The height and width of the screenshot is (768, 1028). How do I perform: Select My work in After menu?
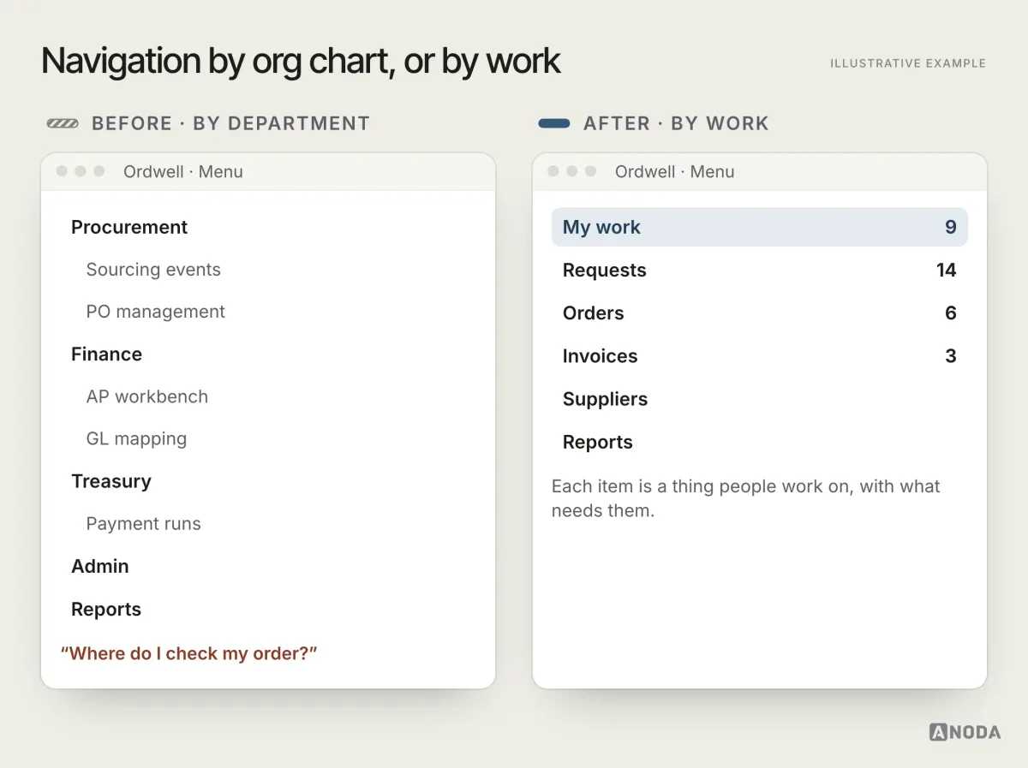pyautogui.click(x=760, y=227)
